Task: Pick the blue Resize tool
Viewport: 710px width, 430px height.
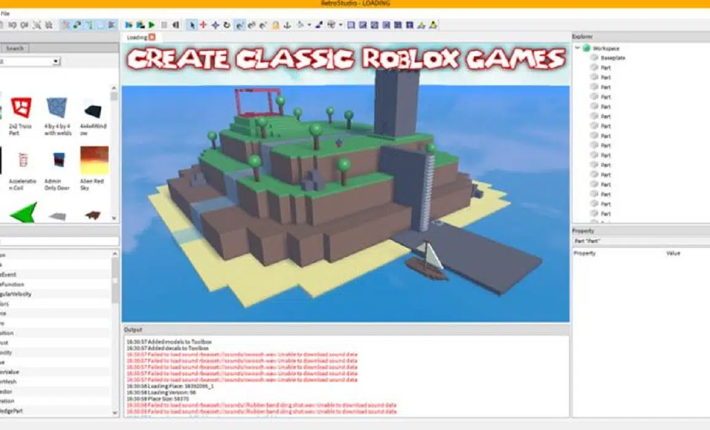Action: click(x=215, y=25)
